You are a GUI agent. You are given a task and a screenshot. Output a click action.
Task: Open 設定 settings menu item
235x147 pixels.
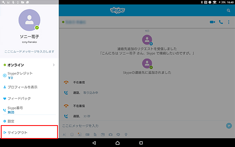(x=29, y=121)
